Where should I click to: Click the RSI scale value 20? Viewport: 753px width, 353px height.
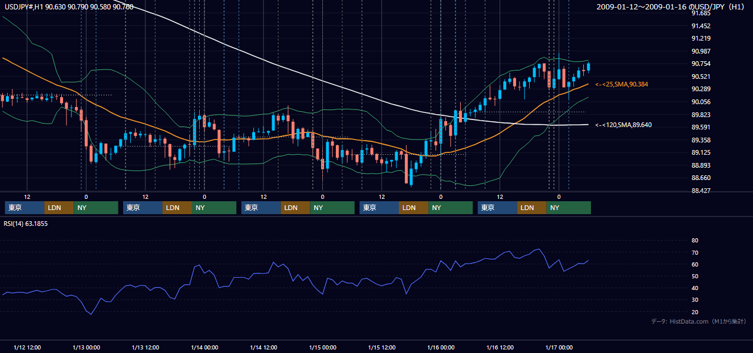tap(695, 312)
